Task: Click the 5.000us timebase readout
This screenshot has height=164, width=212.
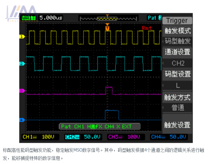Action: click(51, 18)
